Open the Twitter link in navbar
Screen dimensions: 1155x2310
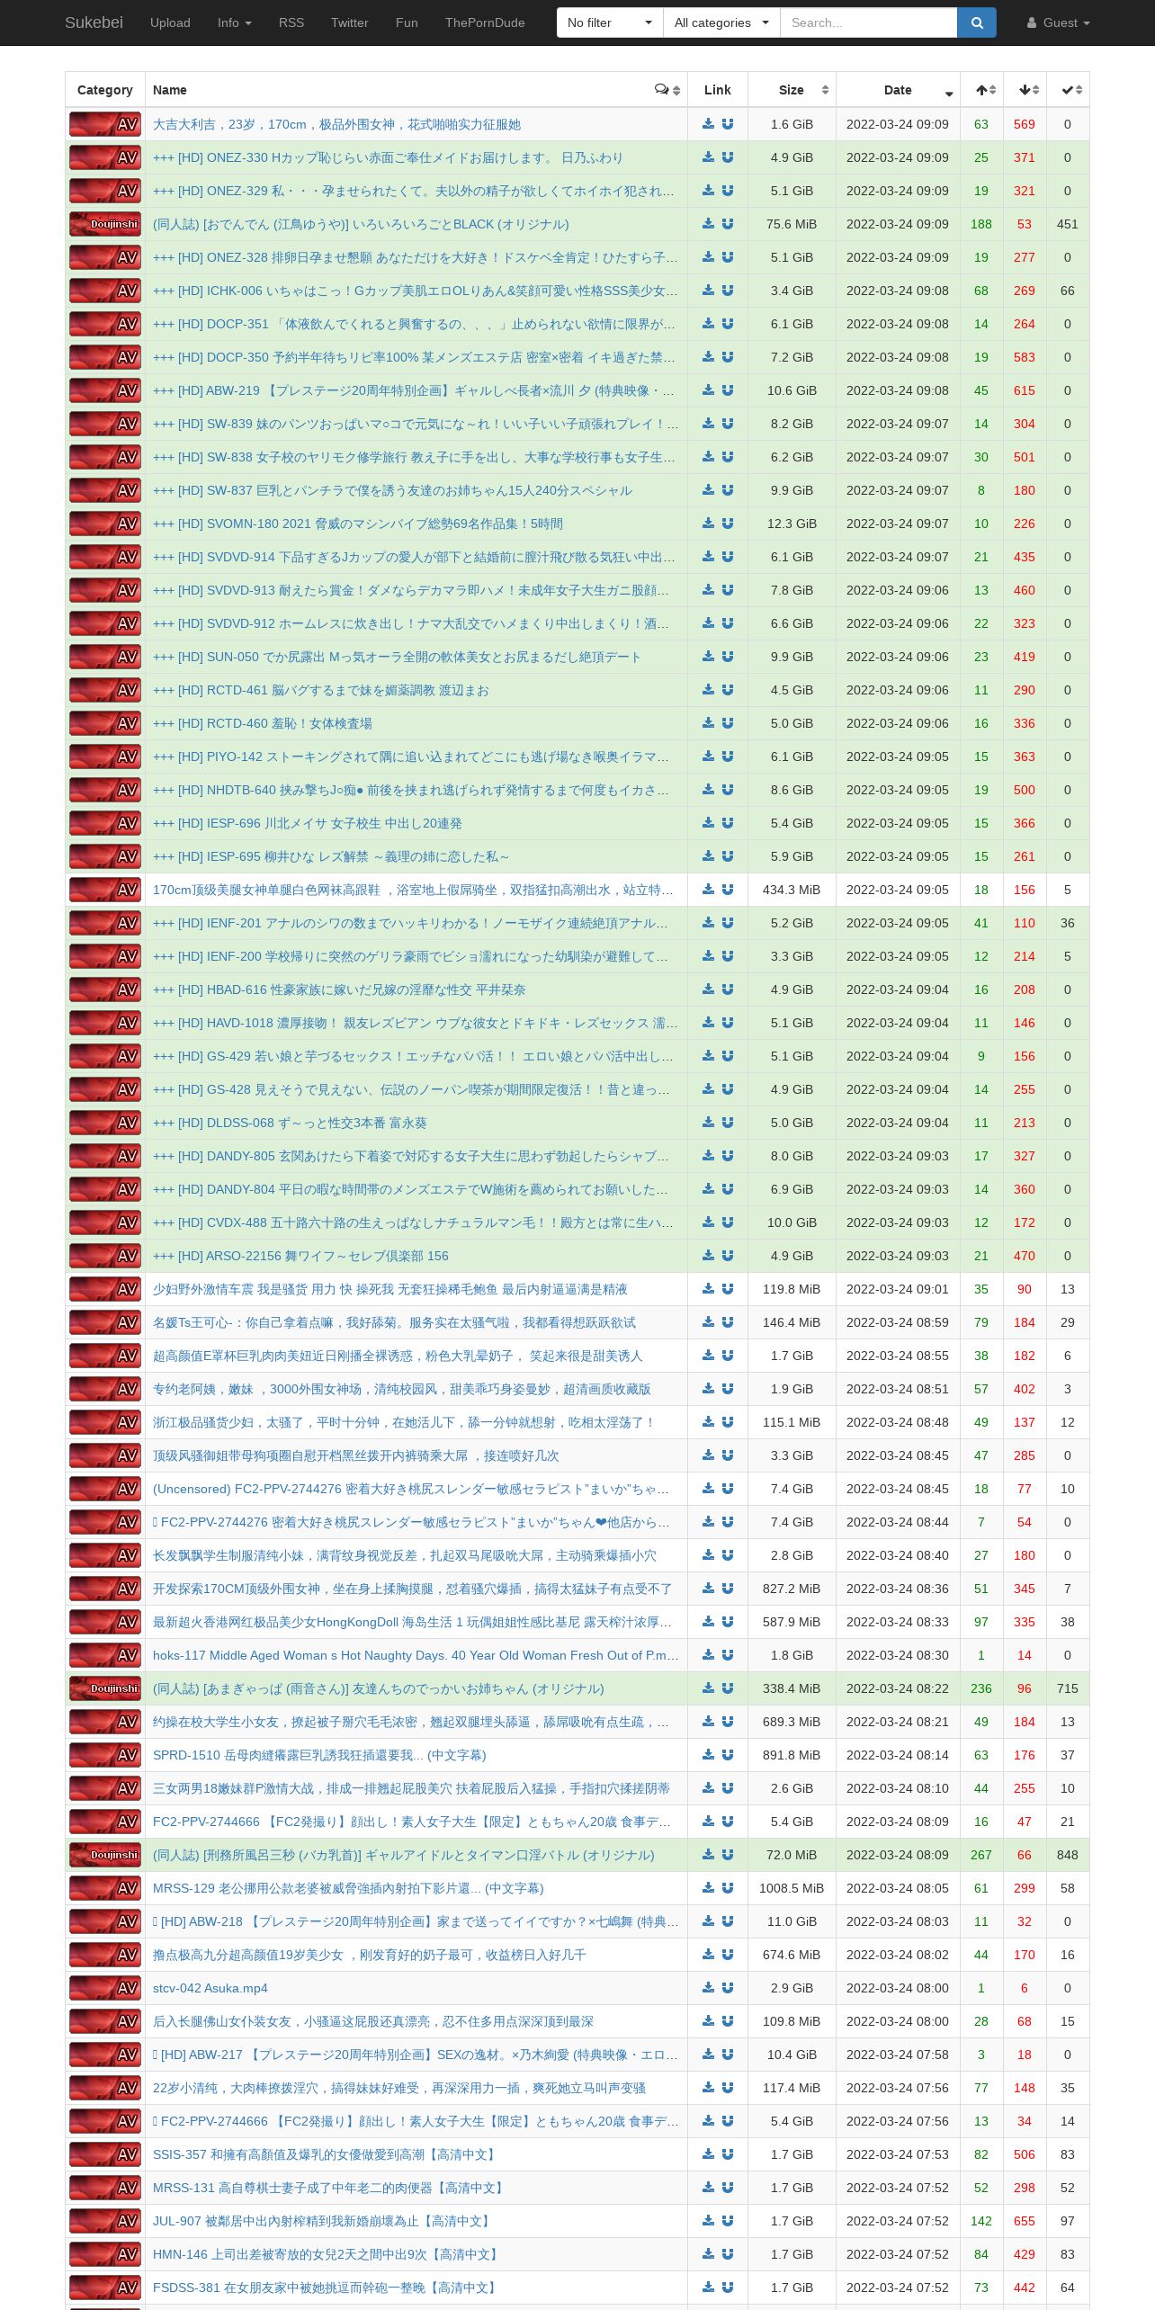[349, 22]
